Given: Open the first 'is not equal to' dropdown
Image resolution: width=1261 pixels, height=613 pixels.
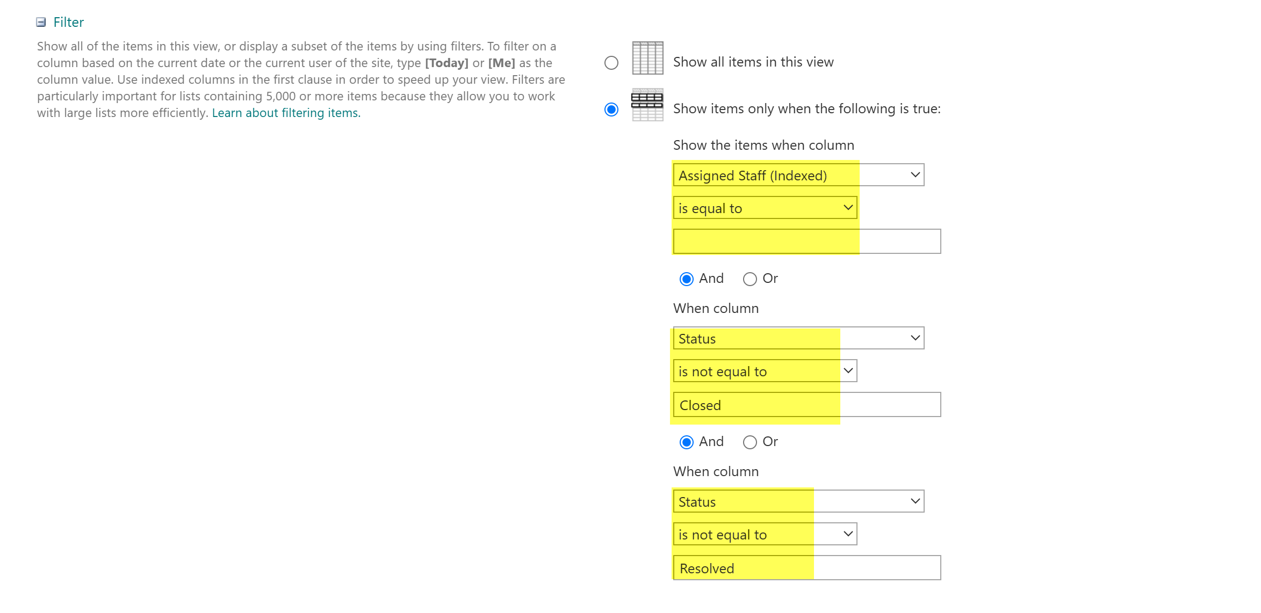Looking at the screenshot, I should [x=765, y=371].
